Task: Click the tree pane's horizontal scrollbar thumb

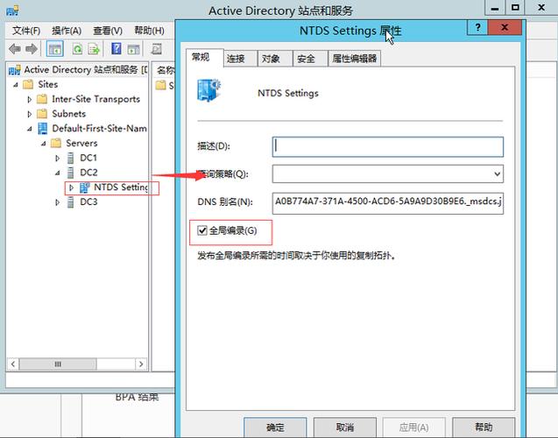Action: click(58, 364)
